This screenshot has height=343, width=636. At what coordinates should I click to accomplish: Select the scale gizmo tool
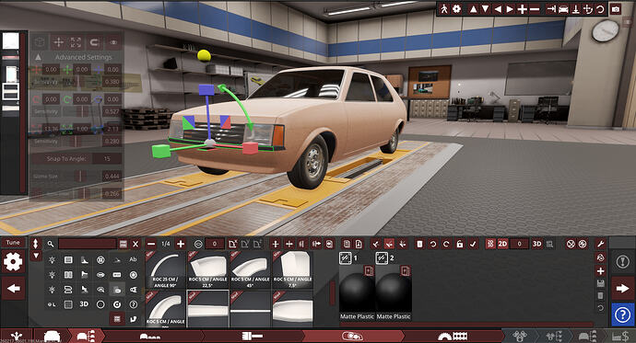[x=76, y=42]
